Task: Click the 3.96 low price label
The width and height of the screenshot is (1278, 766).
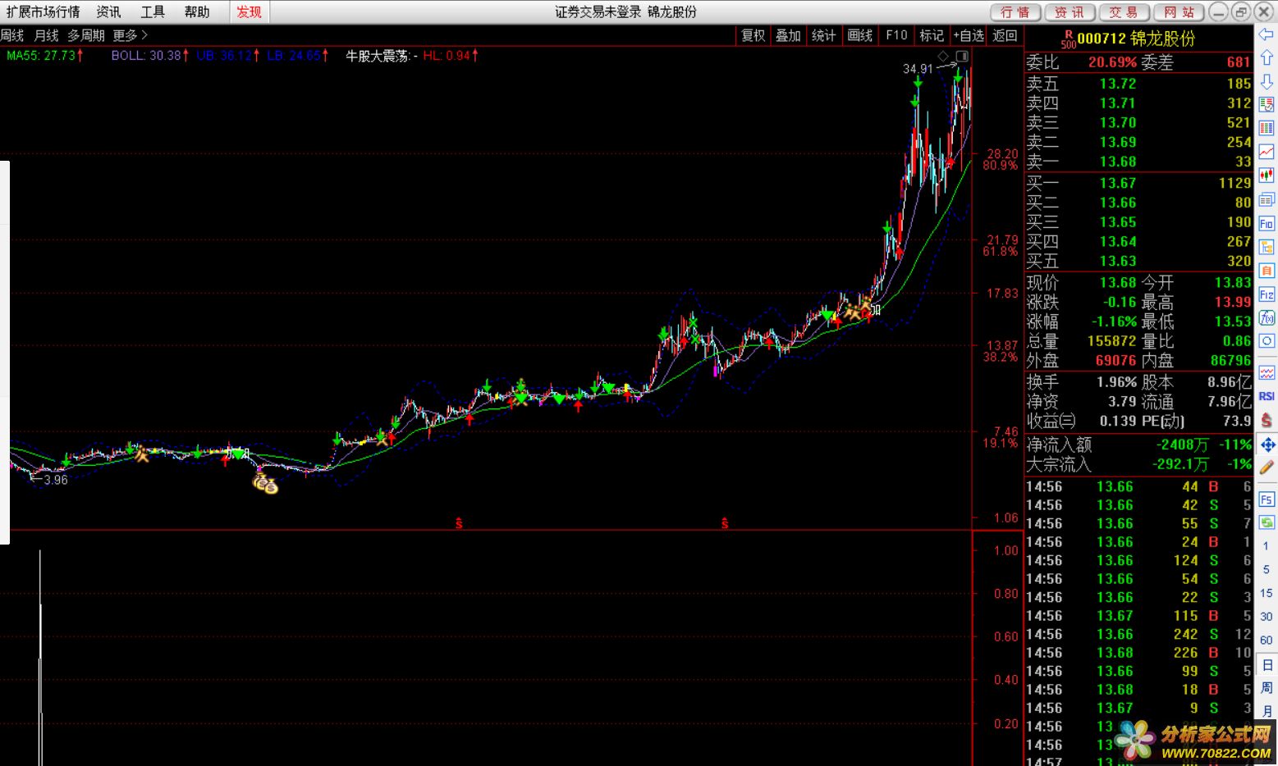Action: [56, 480]
